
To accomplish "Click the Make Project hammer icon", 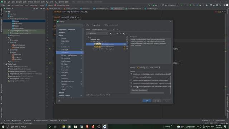I will coord(149,5).
